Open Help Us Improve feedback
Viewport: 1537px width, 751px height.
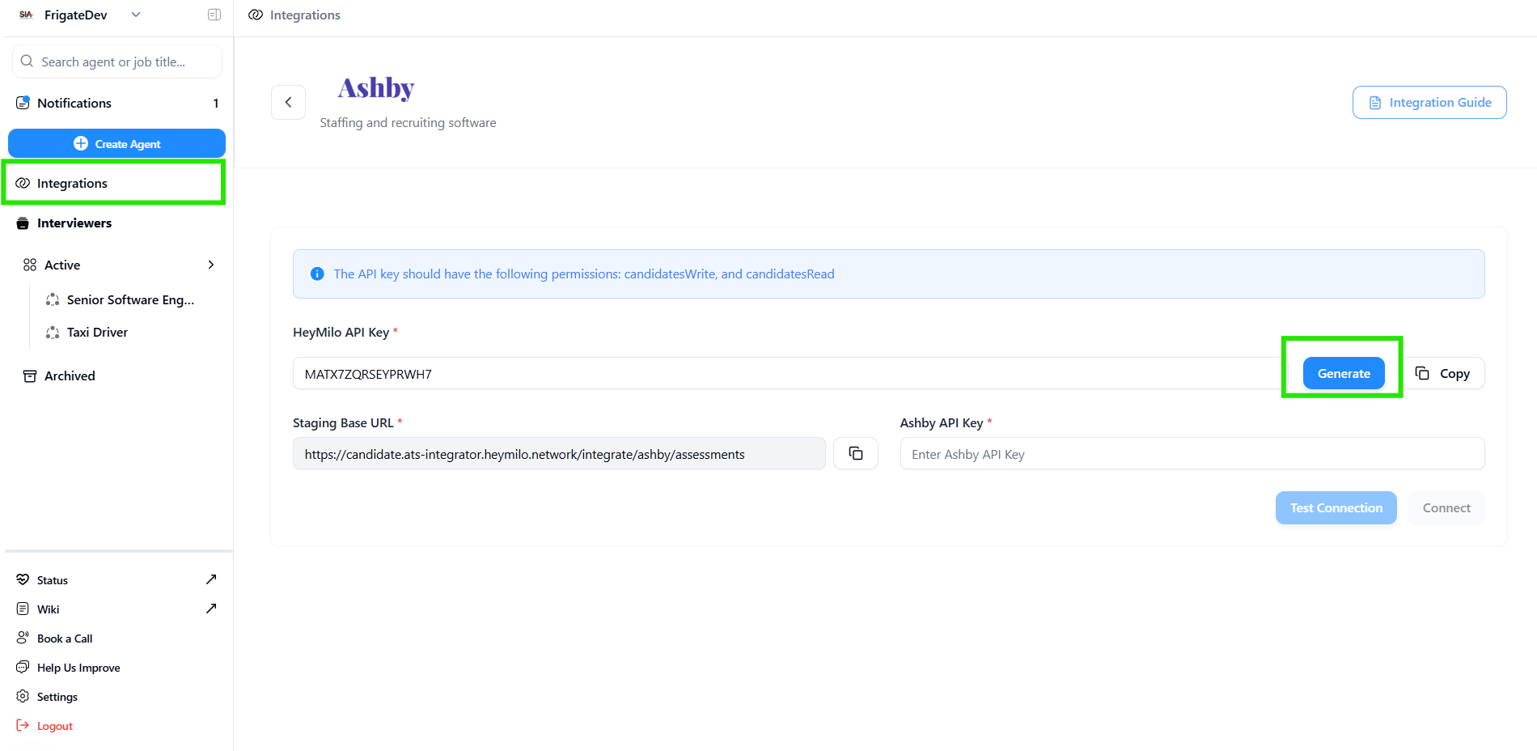coord(78,668)
